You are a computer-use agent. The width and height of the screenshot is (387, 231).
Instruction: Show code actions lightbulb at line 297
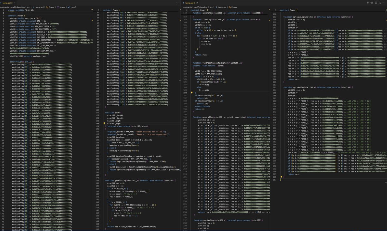pos(282,177)
